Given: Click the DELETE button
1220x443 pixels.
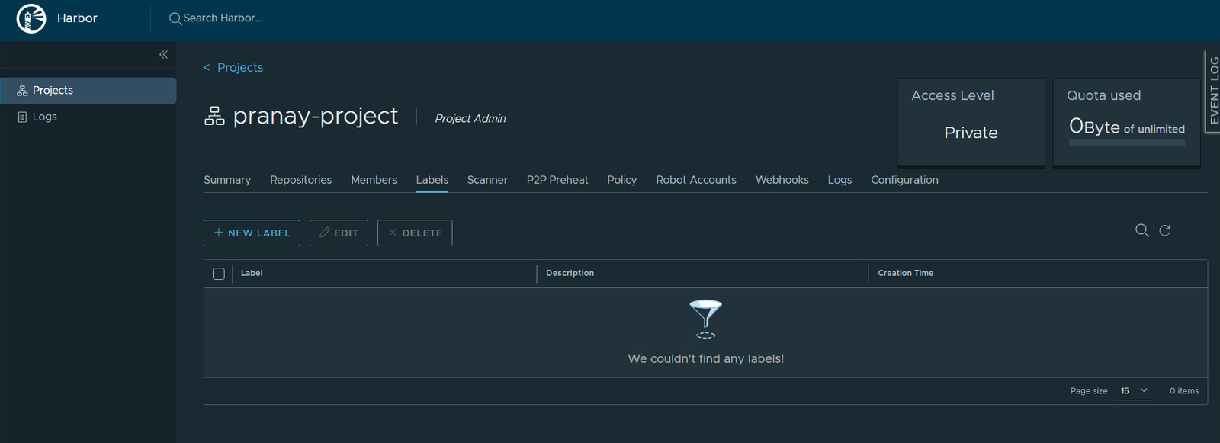Looking at the screenshot, I should click(x=415, y=233).
